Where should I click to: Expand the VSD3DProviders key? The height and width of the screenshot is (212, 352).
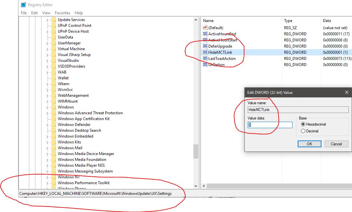[x=47, y=66]
